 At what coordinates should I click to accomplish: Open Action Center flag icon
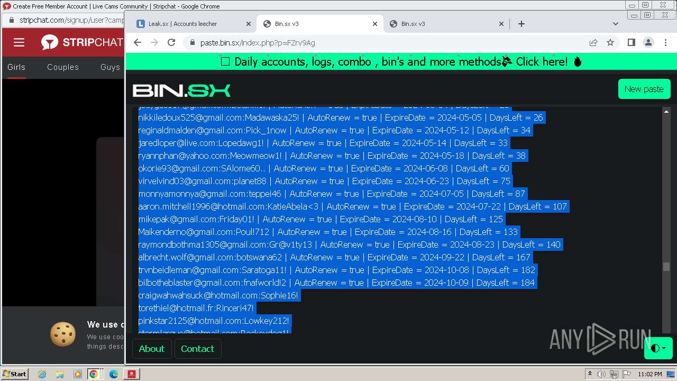[627, 374]
